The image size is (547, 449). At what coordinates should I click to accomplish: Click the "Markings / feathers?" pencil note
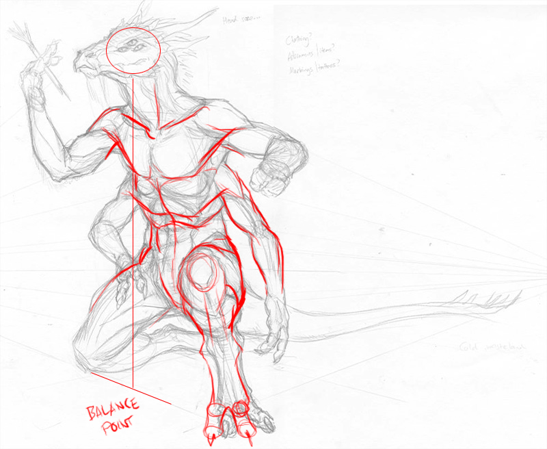click(x=313, y=67)
